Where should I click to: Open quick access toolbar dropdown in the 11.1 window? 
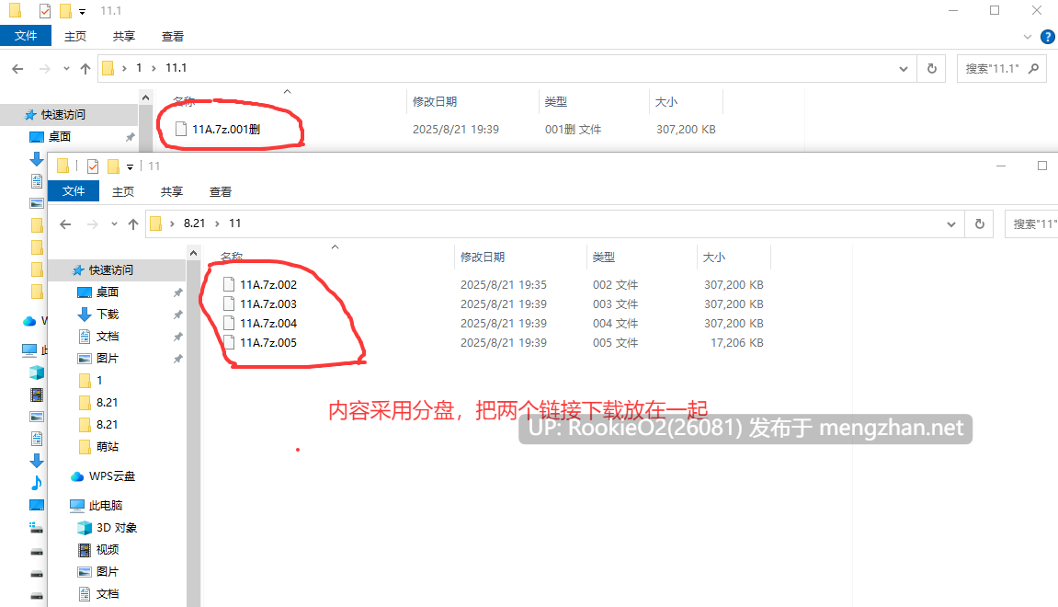click(x=82, y=11)
